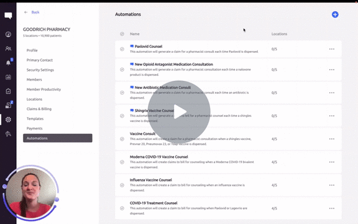The image size is (358, 224).
Task: Open the notifications bell icon
Action: tap(8, 63)
